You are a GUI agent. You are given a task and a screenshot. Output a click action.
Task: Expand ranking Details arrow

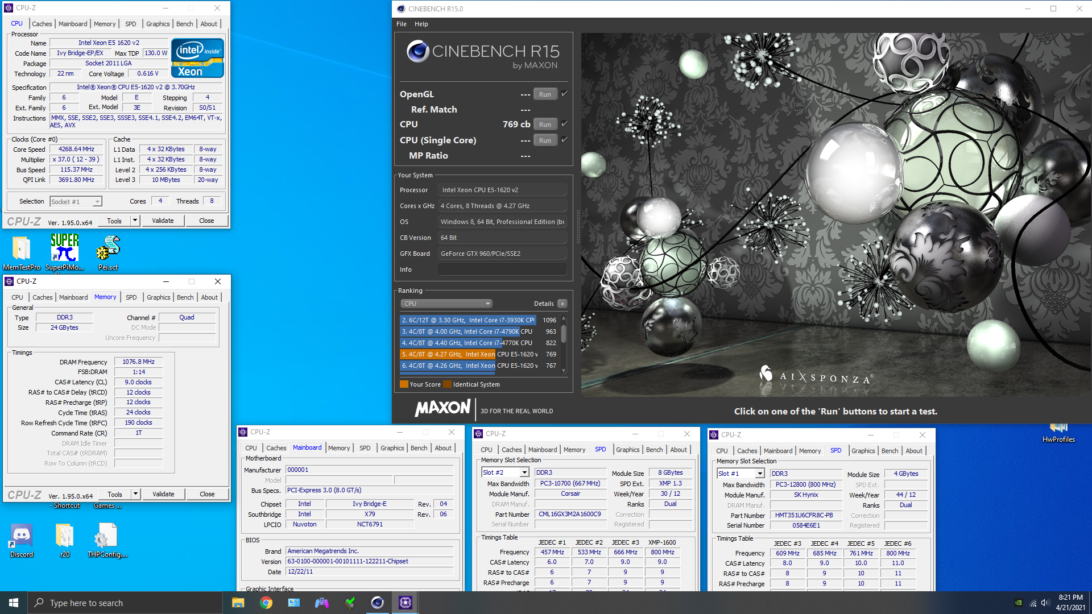(562, 304)
